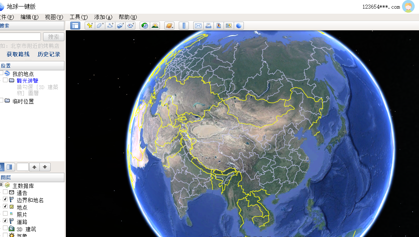
Task: View in Google Maps icon
Action: (x=229, y=26)
